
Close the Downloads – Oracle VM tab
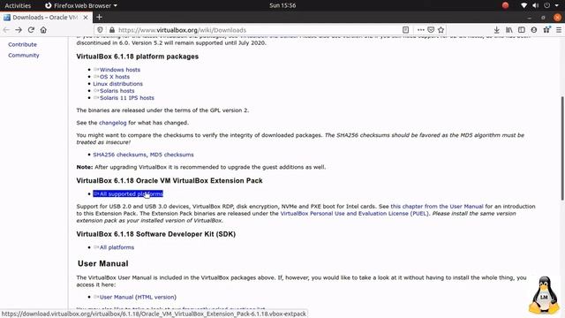(86, 18)
